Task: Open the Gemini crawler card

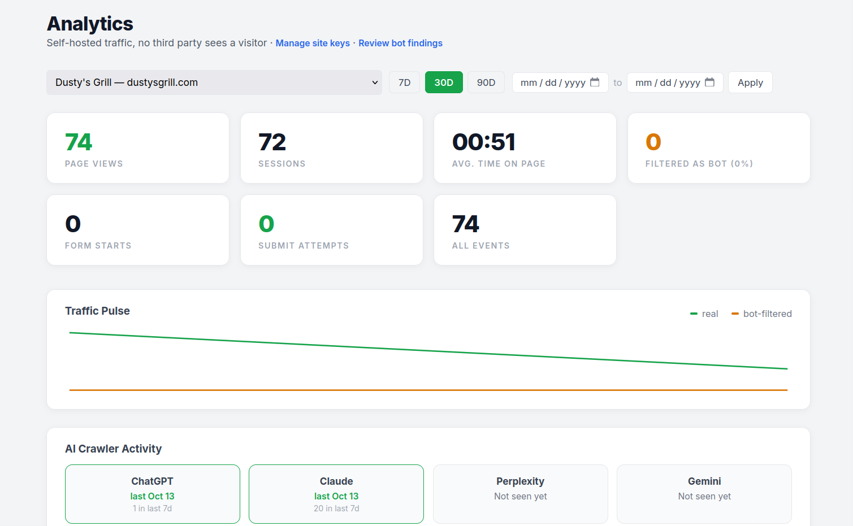Action: 704,494
